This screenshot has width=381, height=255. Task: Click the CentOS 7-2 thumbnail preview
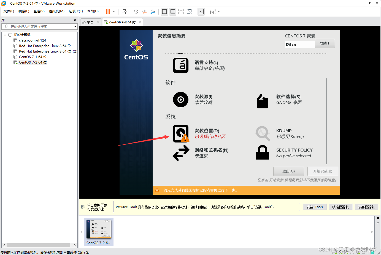pyautogui.click(x=99, y=232)
